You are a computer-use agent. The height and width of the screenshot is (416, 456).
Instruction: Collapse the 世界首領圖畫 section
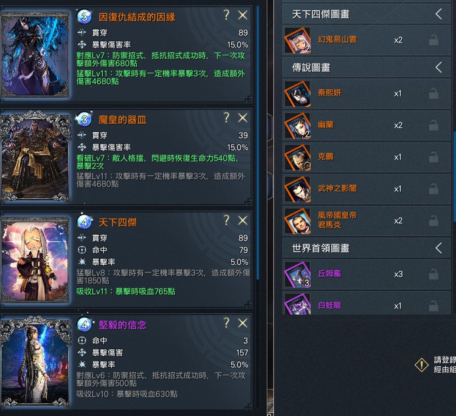[x=439, y=248]
